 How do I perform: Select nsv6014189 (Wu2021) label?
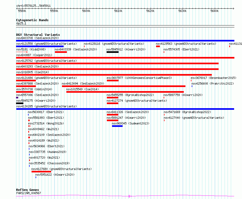coord(44,140)
